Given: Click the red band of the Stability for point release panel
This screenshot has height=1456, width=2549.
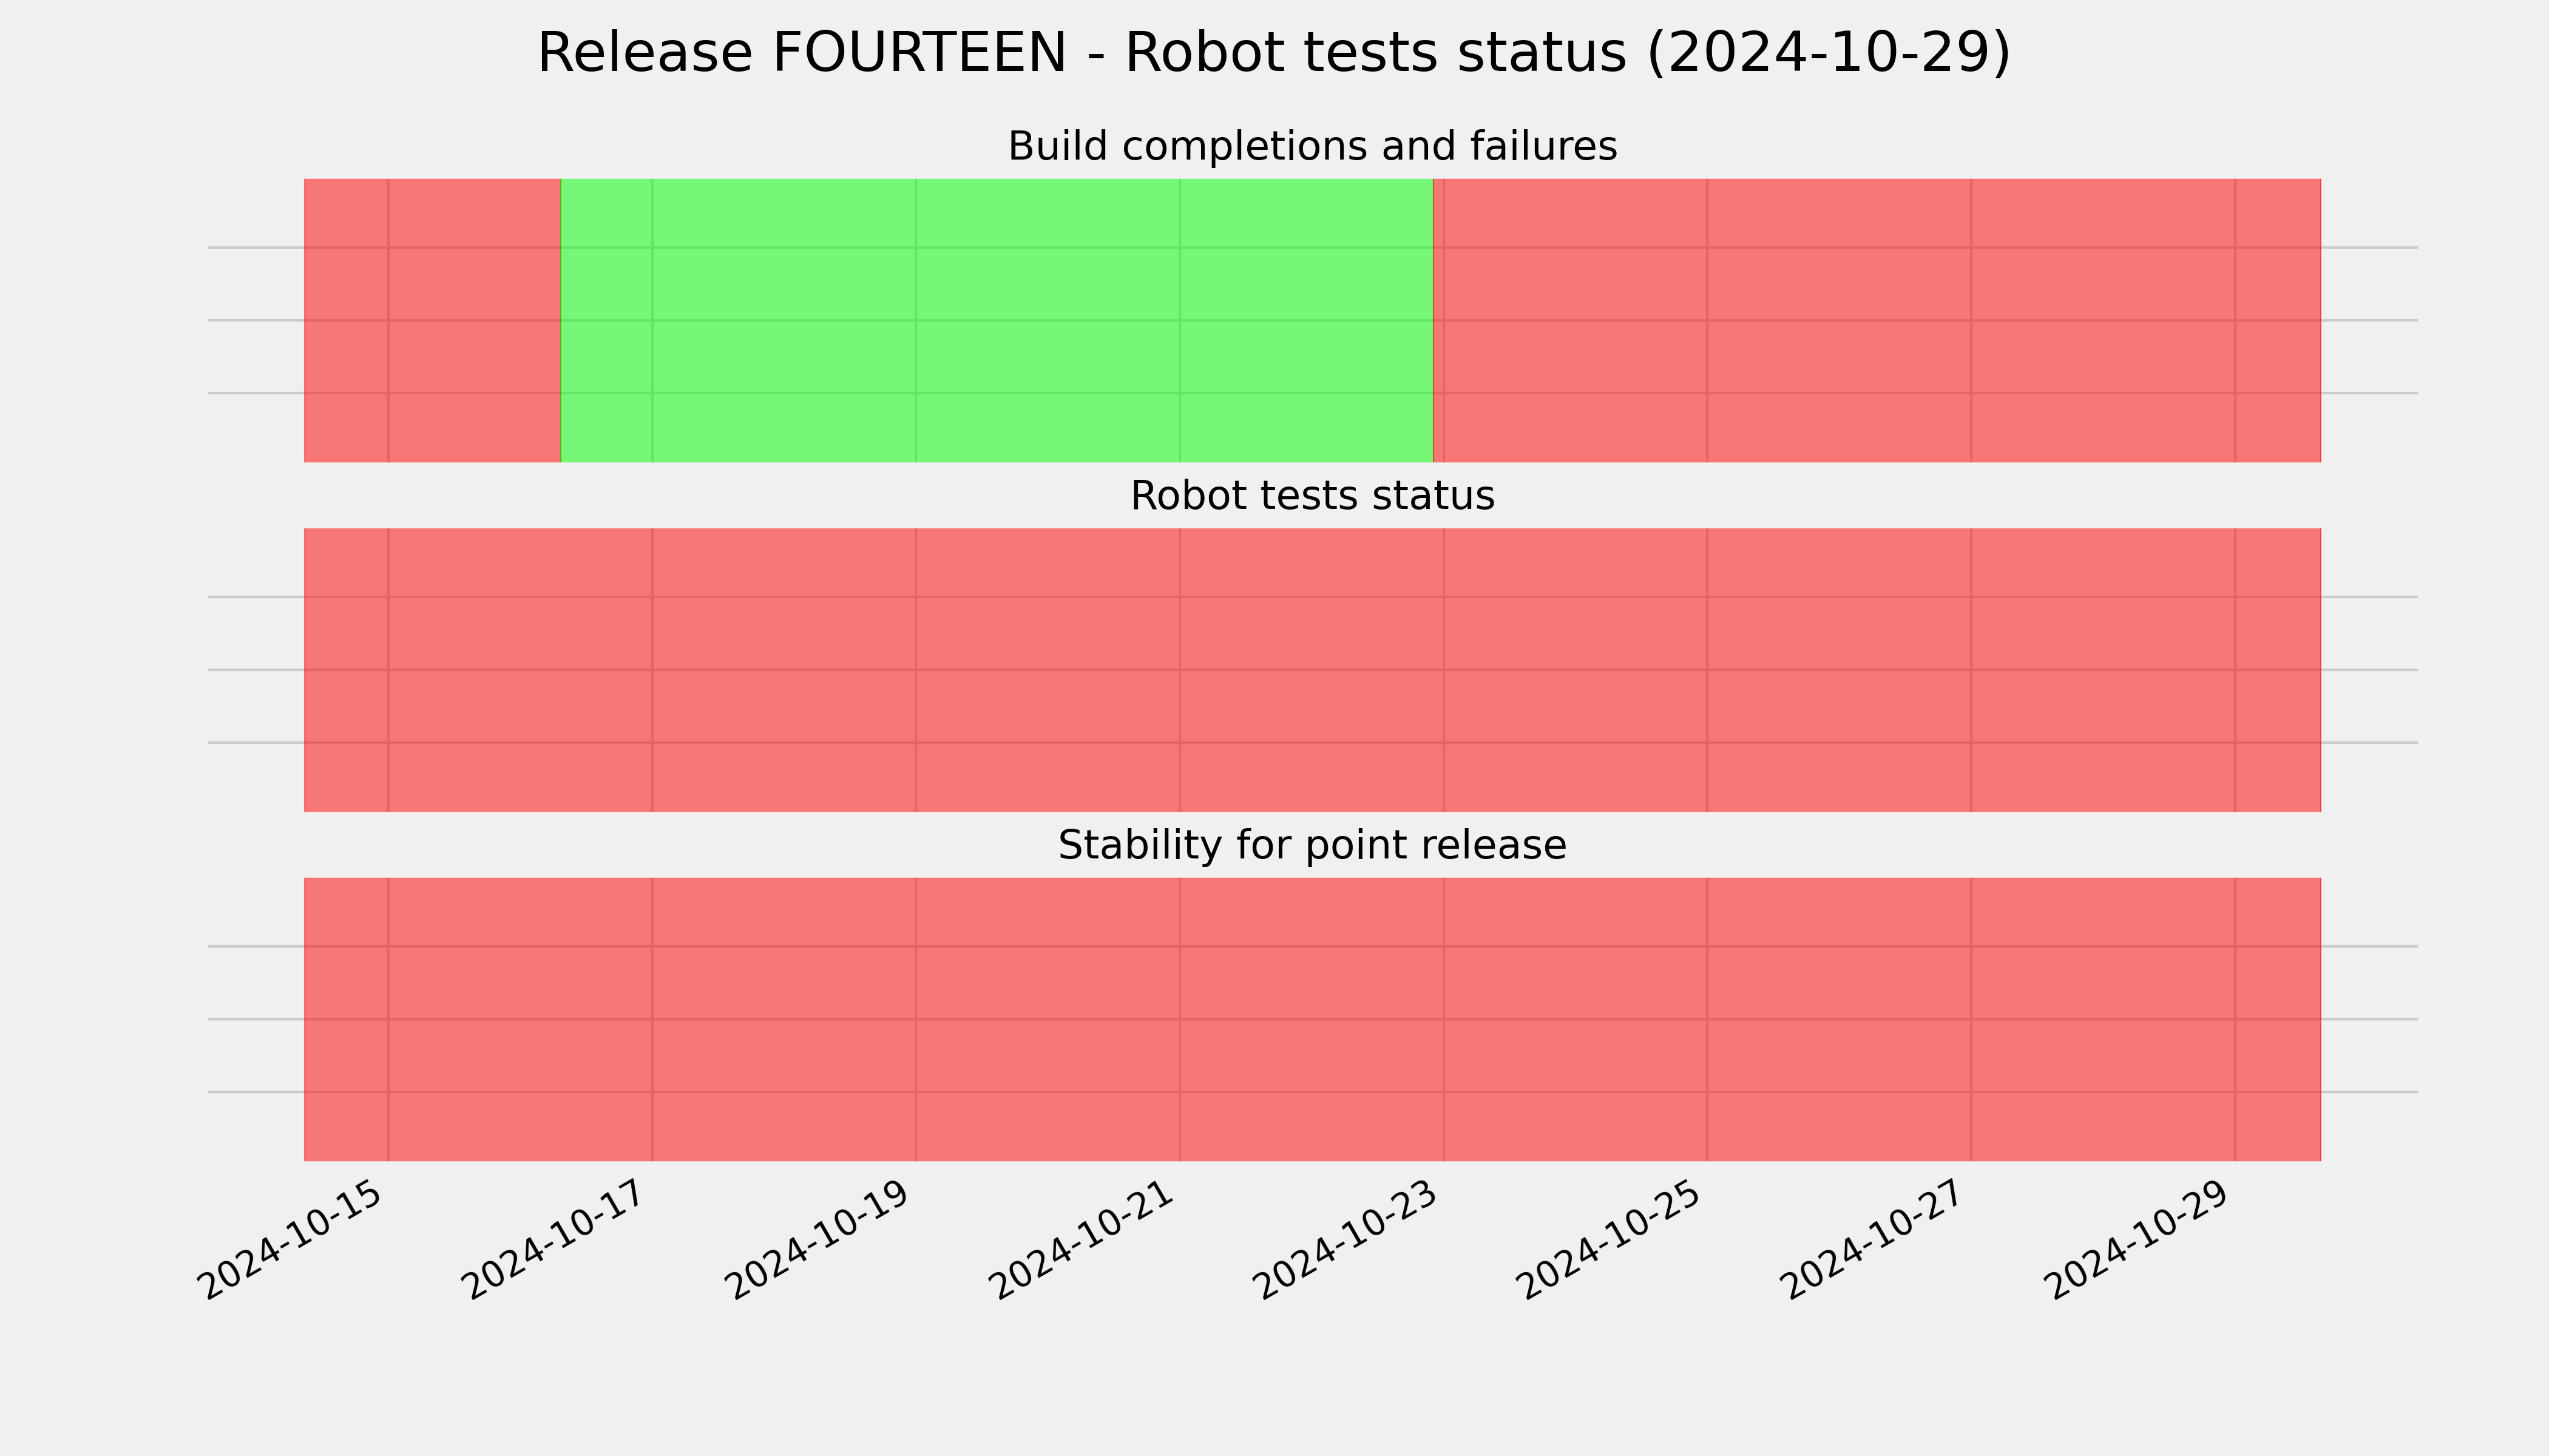Looking at the screenshot, I should pos(1313,1019).
